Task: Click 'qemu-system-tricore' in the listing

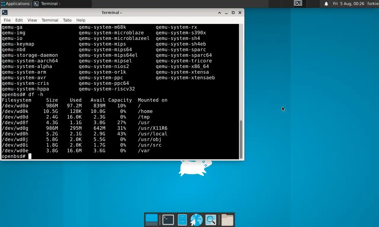Action: (184, 61)
